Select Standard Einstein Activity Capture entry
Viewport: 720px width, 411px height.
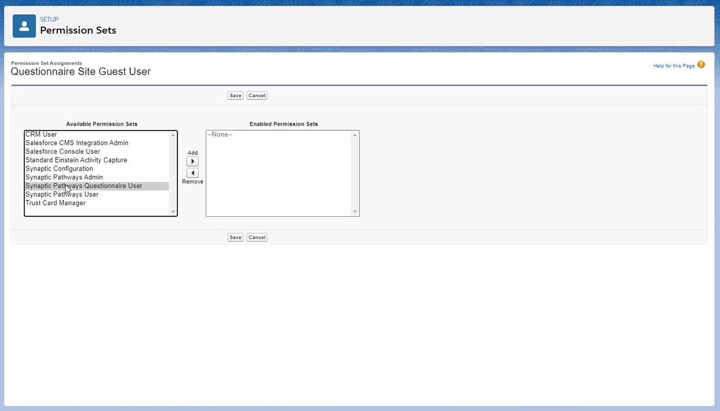point(97,160)
